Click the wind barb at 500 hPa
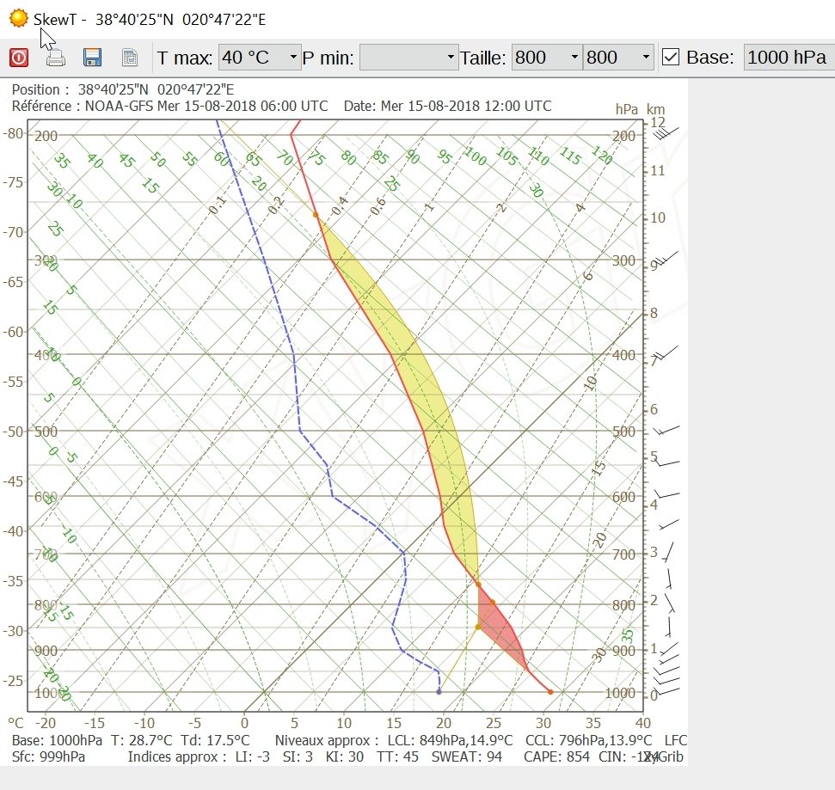Image resolution: width=835 pixels, height=790 pixels. coord(667,430)
